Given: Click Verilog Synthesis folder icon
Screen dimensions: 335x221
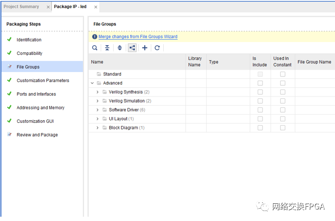Looking at the screenshot, I should click(x=105, y=92).
